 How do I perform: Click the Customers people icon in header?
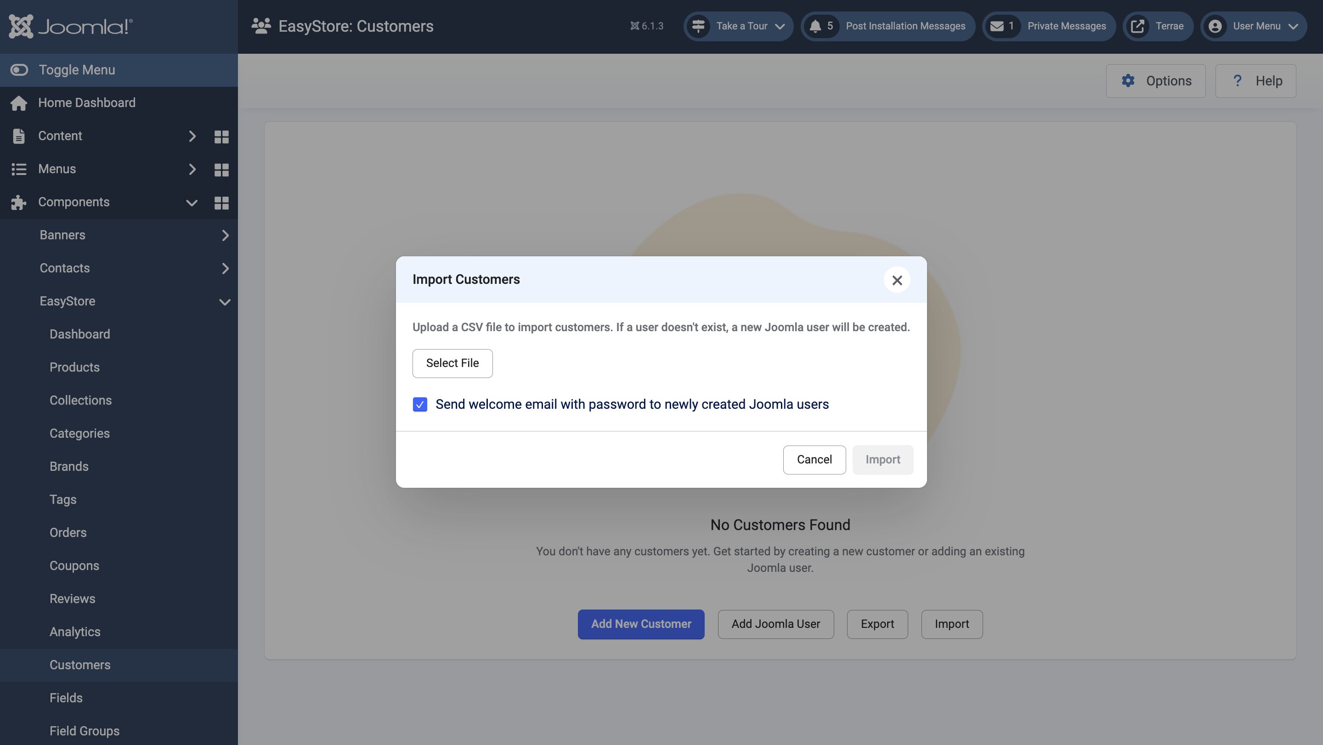pos(261,26)
